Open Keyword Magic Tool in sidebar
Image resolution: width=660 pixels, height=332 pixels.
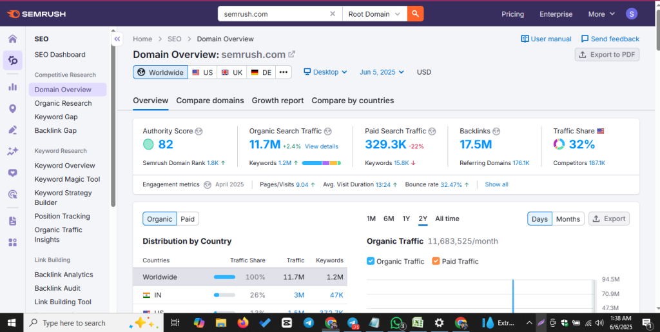[67, 179]
